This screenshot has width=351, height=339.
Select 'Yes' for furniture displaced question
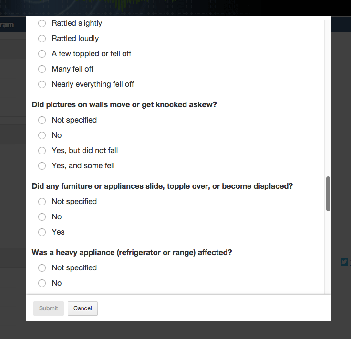42,232
